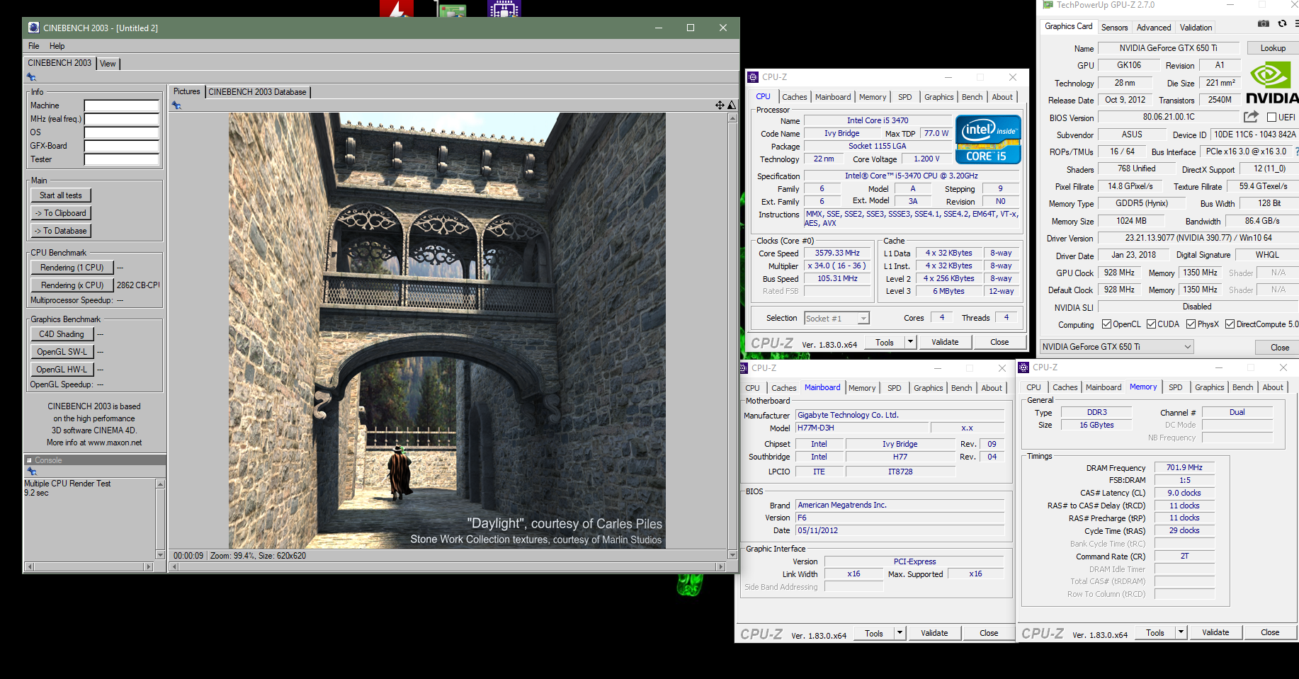1299x679 pixels.
Task: Click CPU-Z icon in processor window title bar
Action: [x=754, y=77]
